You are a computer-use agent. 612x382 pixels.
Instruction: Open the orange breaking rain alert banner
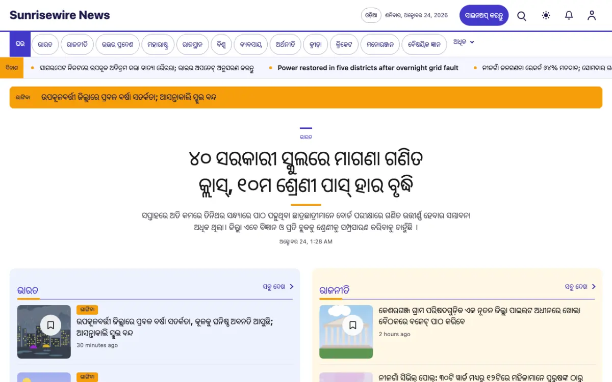click(306, 97)
